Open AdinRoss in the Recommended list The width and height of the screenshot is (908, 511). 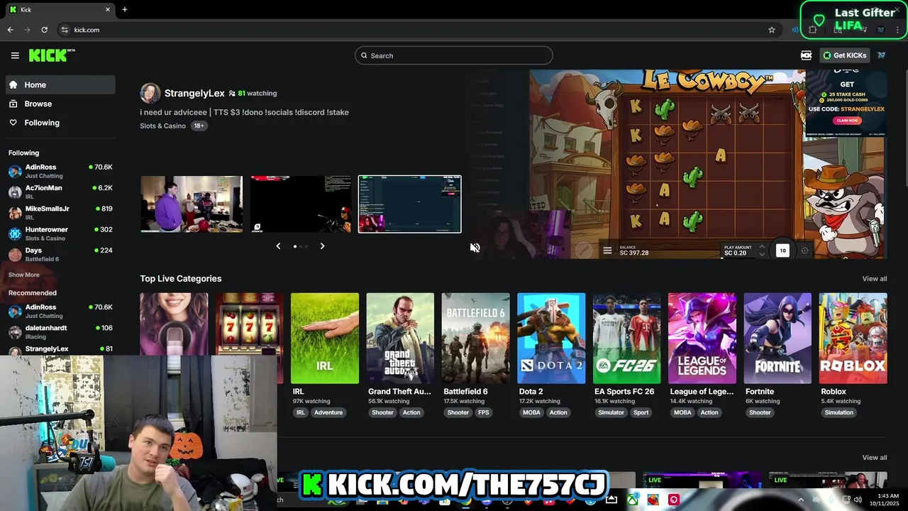[x=60, y=311]
